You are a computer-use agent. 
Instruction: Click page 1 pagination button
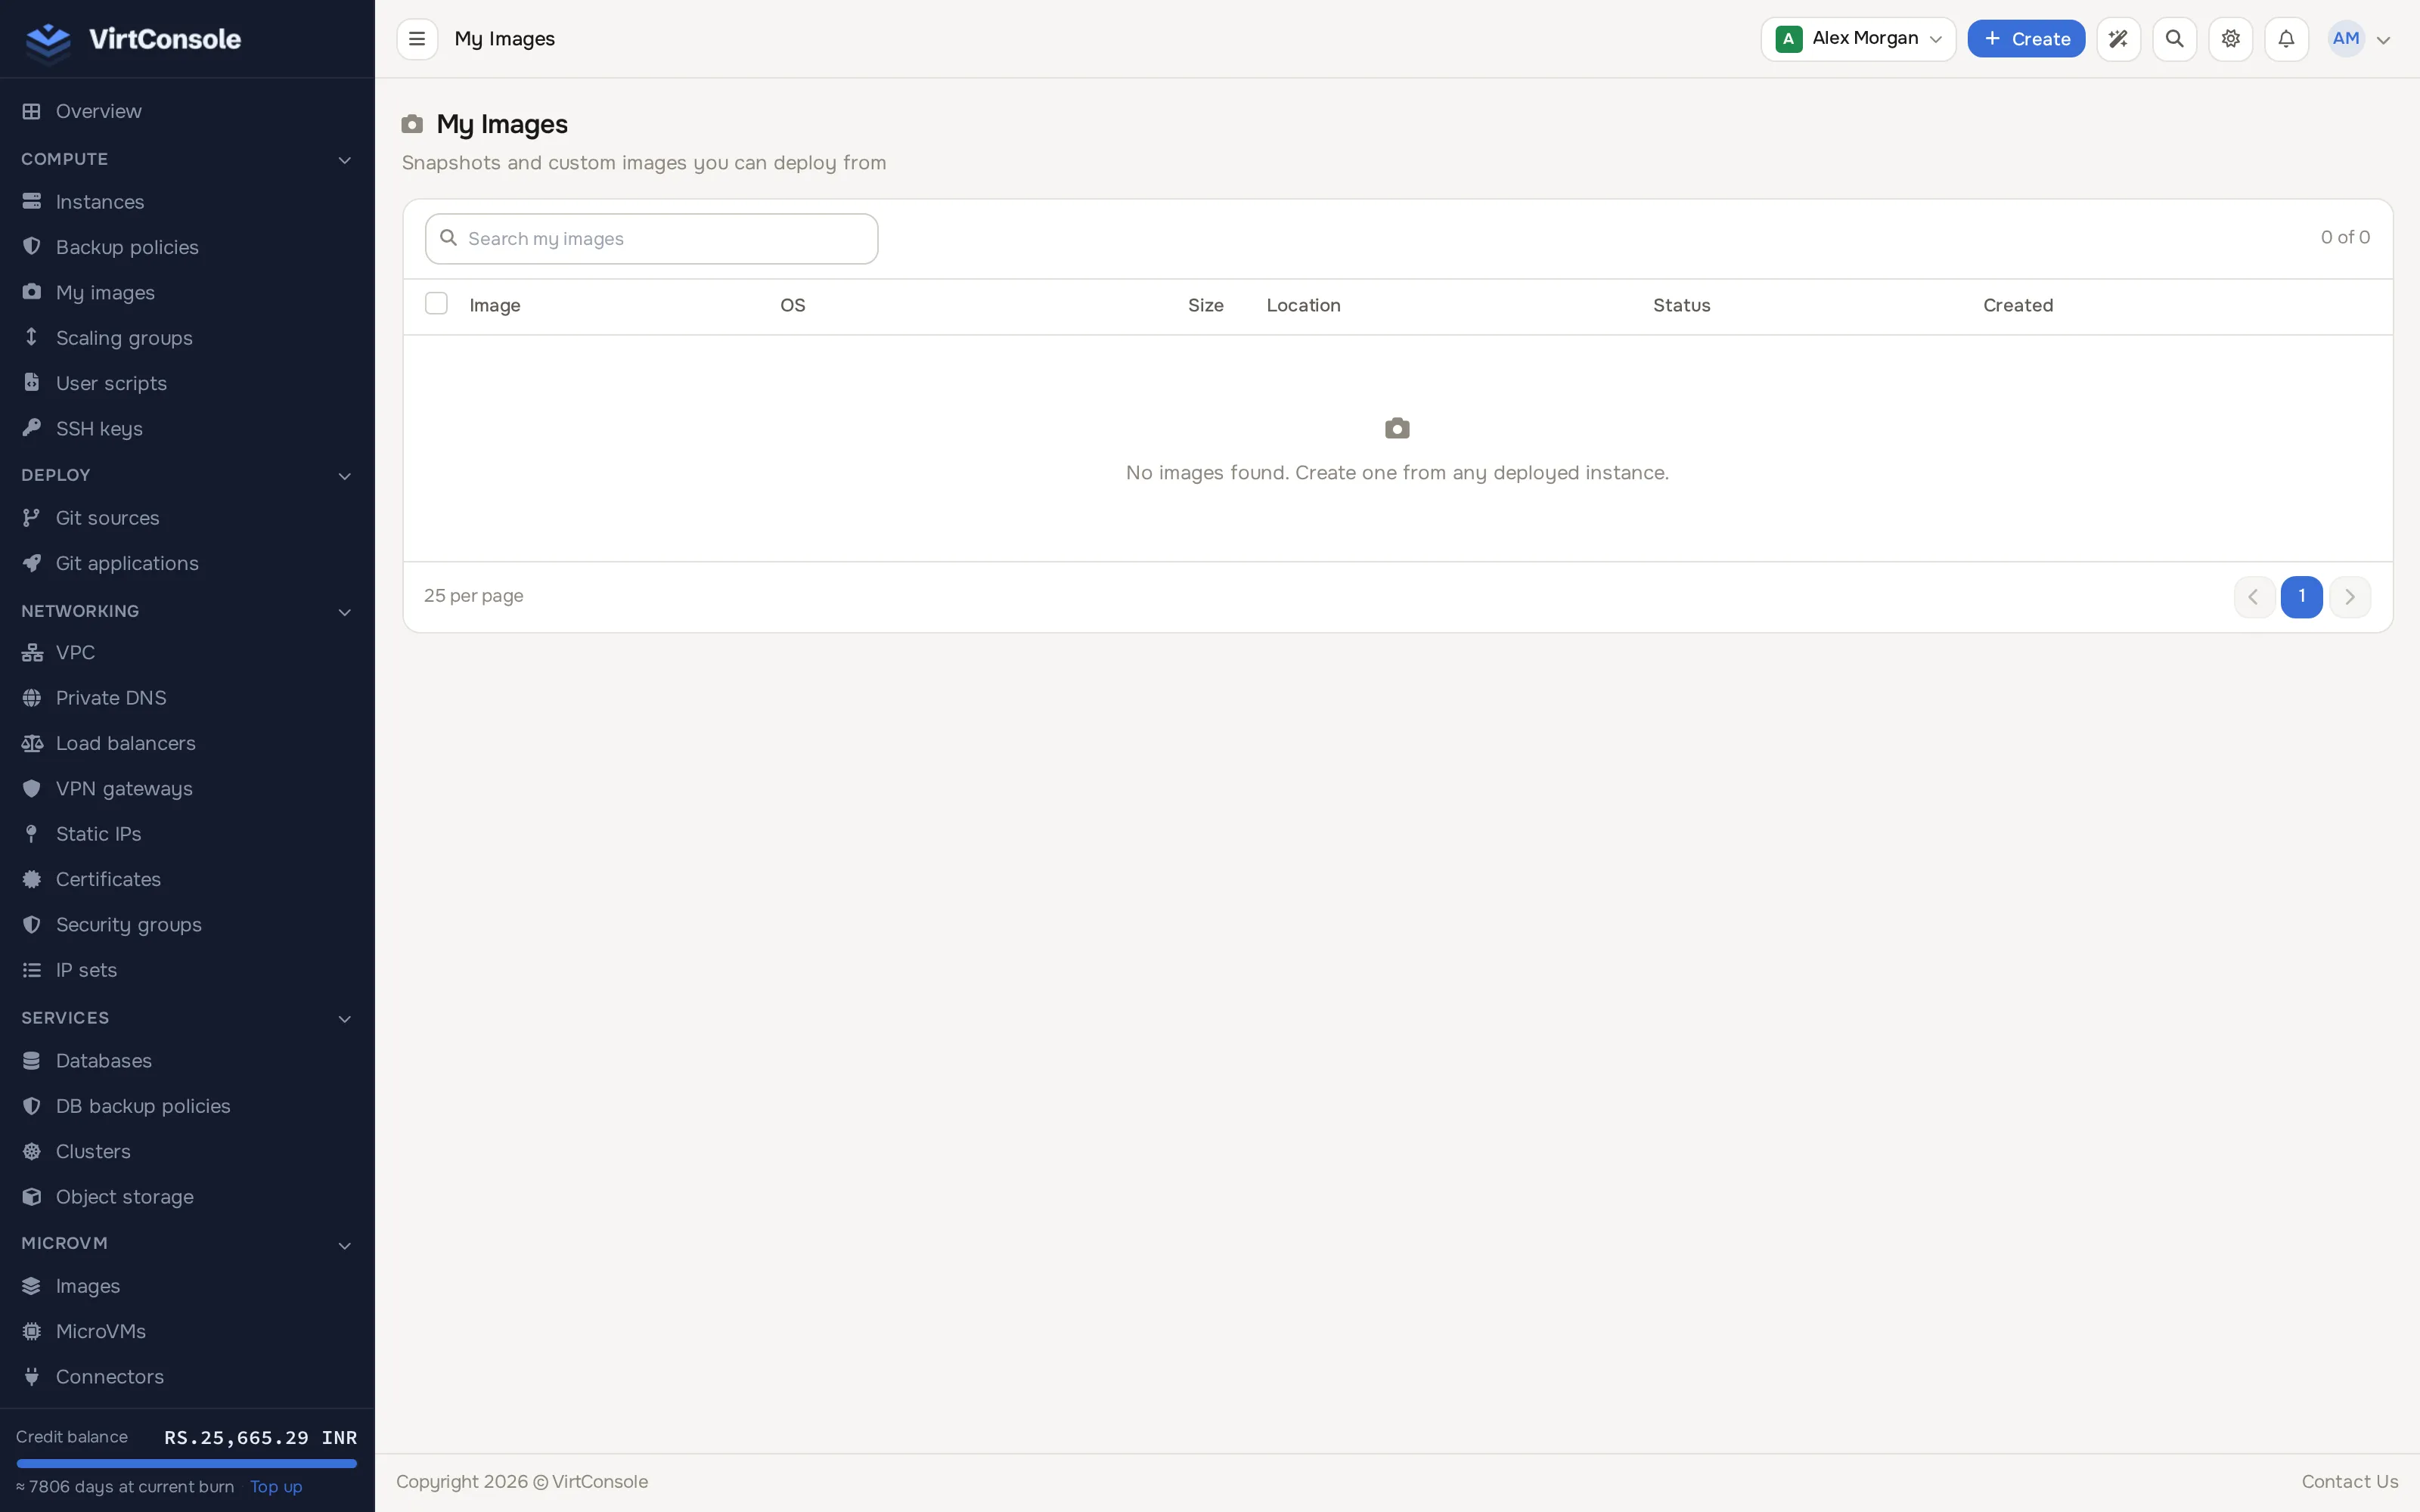click(x=2301, y=597)
